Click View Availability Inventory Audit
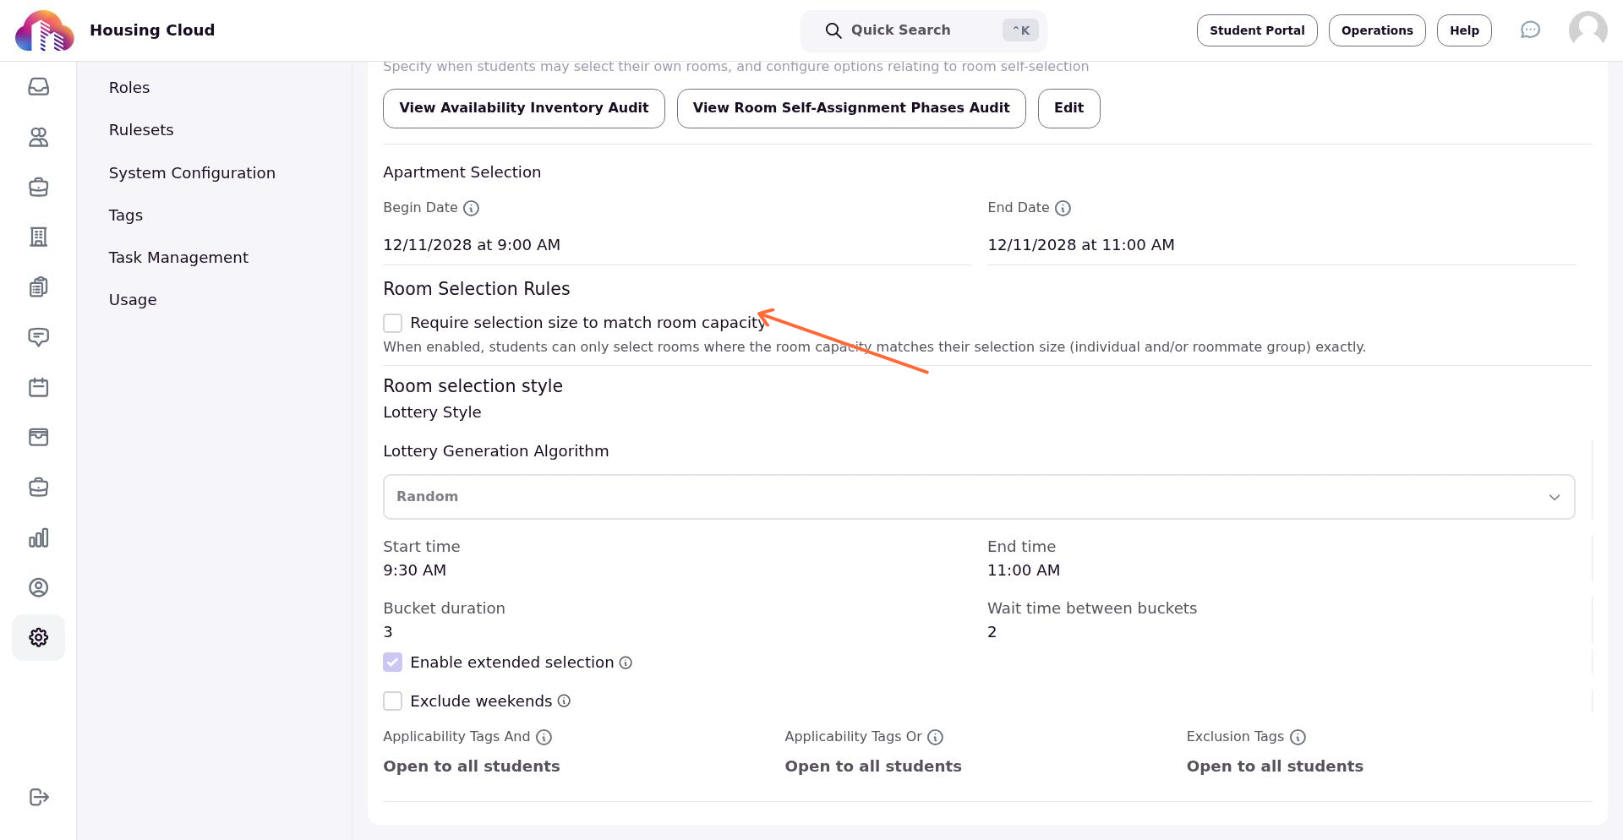This screenshot has height=840, width=1623. coord(523,108)
